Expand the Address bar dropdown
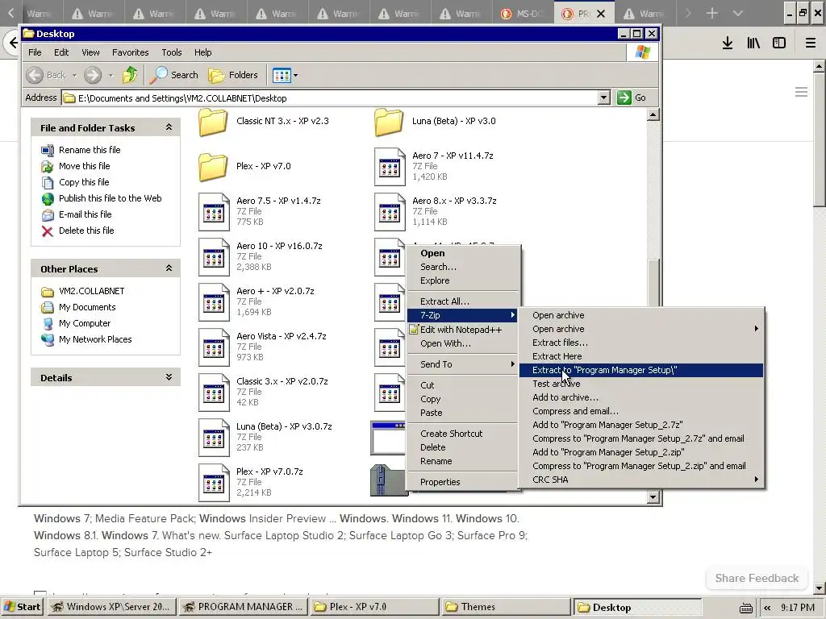 [603, 98]
